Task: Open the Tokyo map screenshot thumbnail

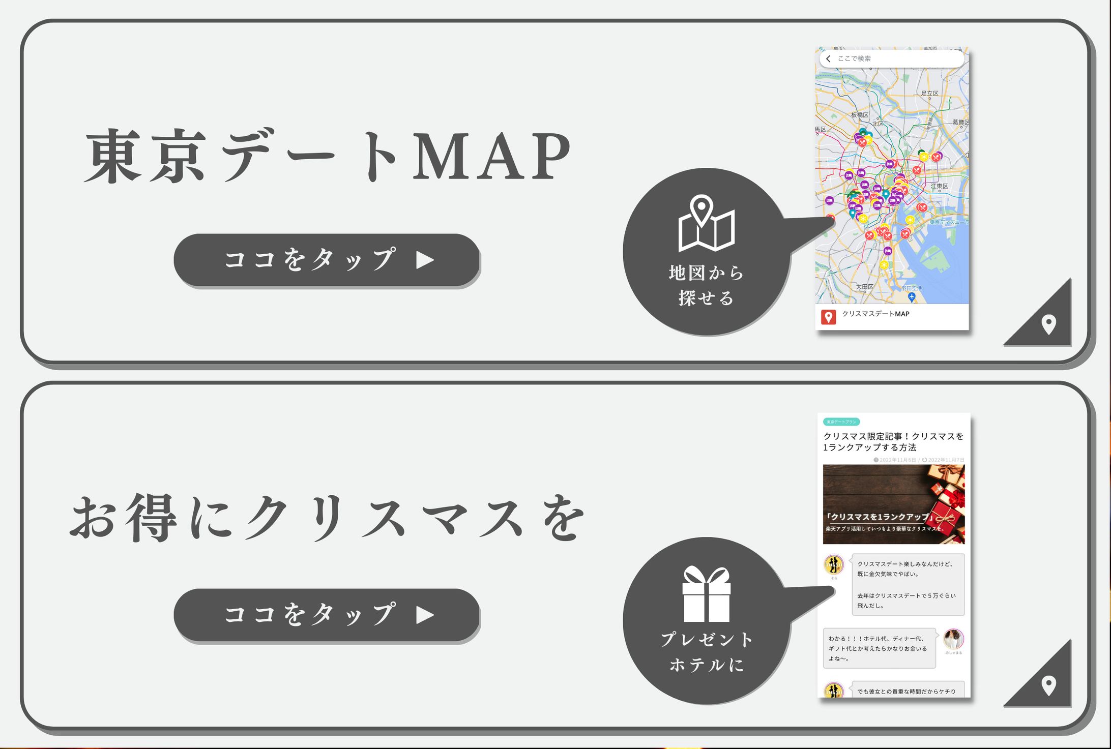Action: tap(892, 189)
